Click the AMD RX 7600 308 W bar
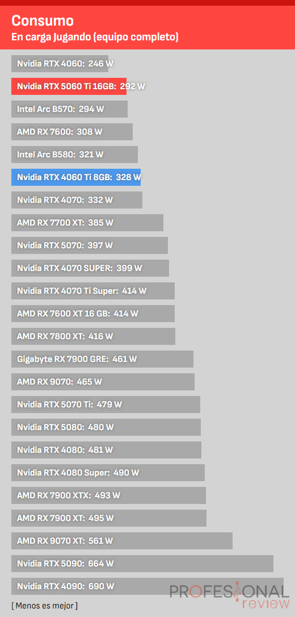Screen dimensions: 295x617 (72, 132)
